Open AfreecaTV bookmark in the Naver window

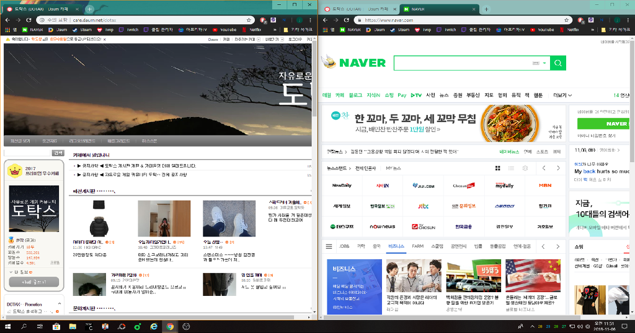510,30
